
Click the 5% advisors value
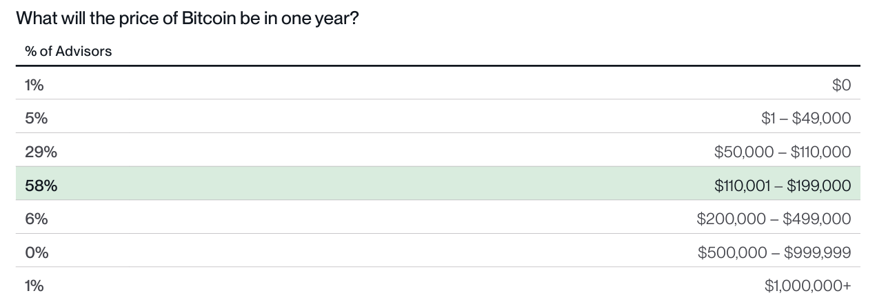pos(36,118)
